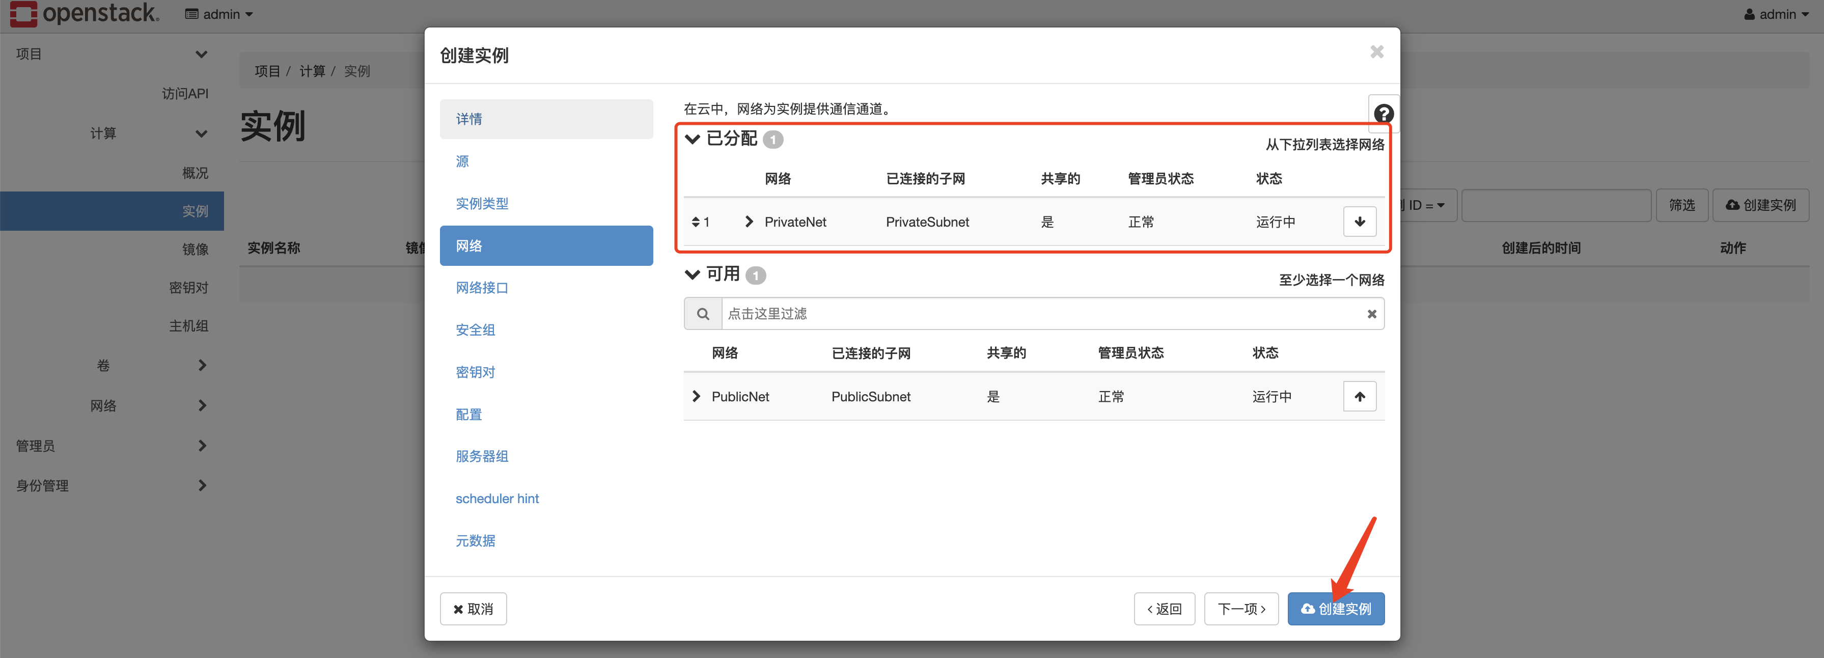
Task: Click down arrow to deallocate PrivateNet
Action: (1359, 221)
